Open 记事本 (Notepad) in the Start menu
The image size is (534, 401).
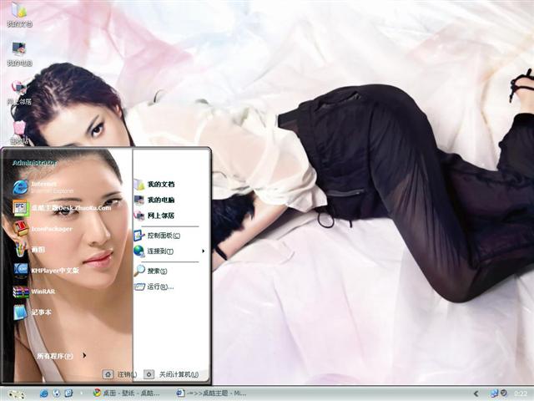tap(32, 312)
